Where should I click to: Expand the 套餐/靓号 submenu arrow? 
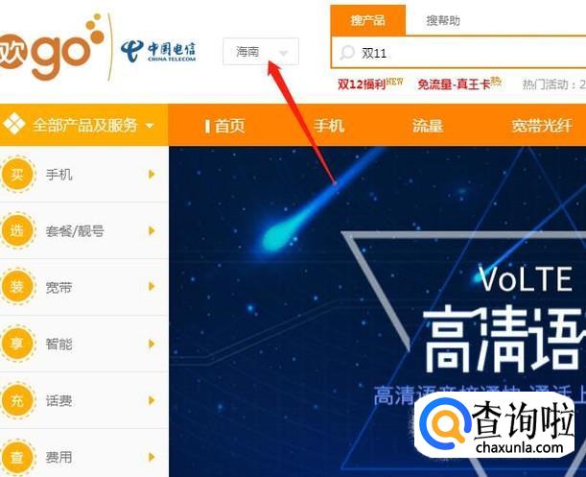(152, 231)
